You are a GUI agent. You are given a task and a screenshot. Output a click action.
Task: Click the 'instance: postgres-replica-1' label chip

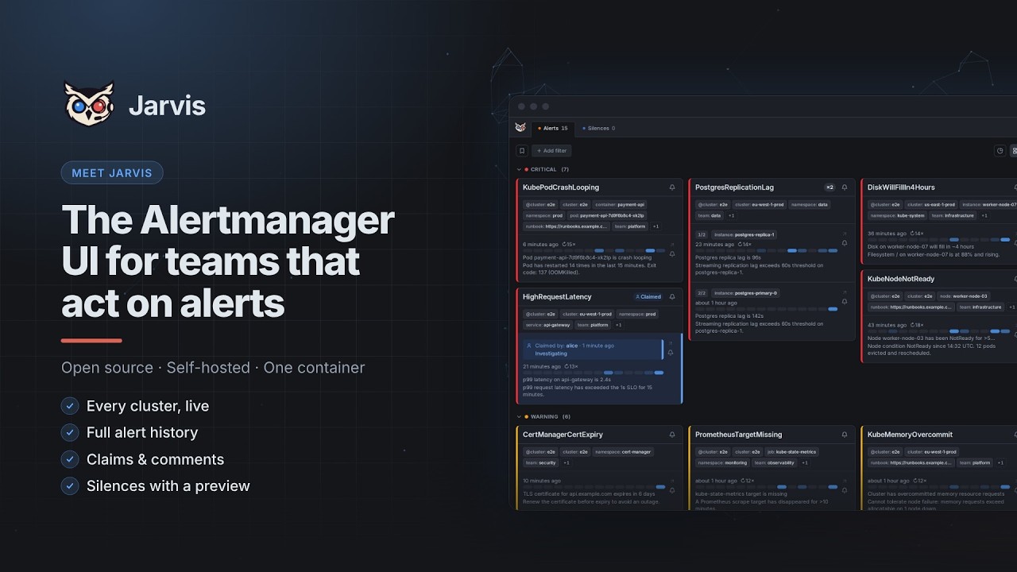click(x=744, y=234)
